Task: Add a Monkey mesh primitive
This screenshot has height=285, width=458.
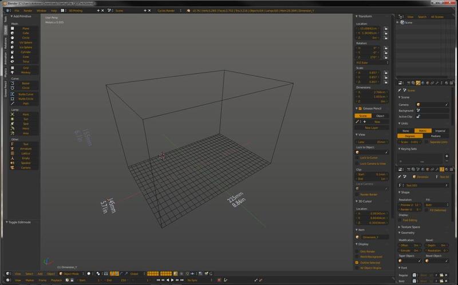Action: [x=26, y=73]
